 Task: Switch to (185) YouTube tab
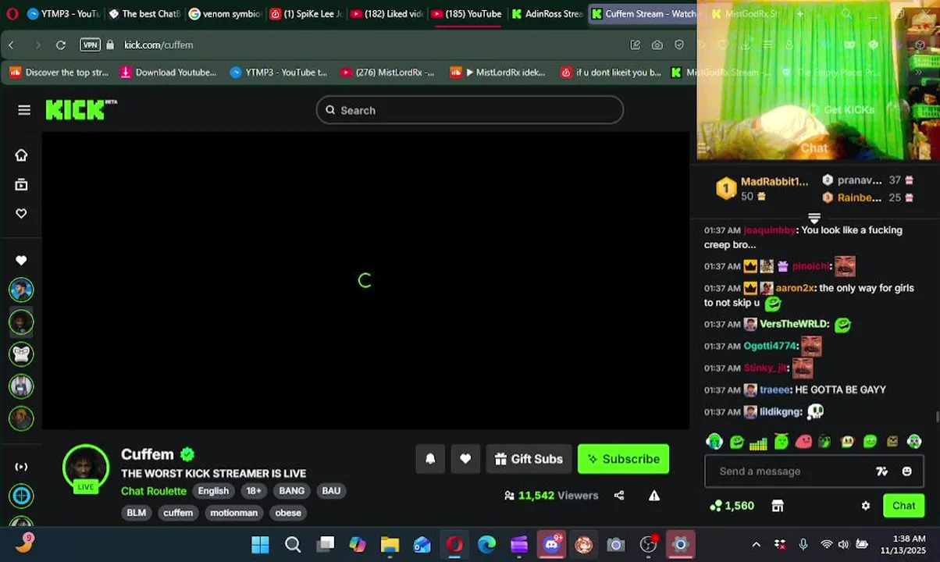coord(467,13)
